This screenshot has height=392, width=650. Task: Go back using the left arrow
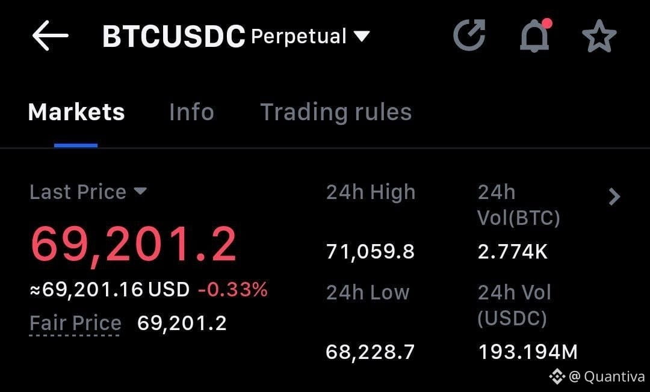(50, 35)
